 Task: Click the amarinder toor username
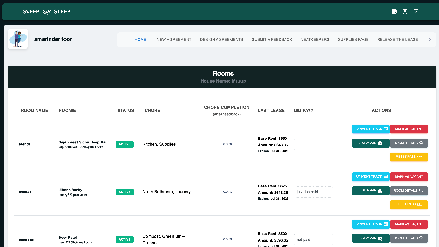(53, 39)
